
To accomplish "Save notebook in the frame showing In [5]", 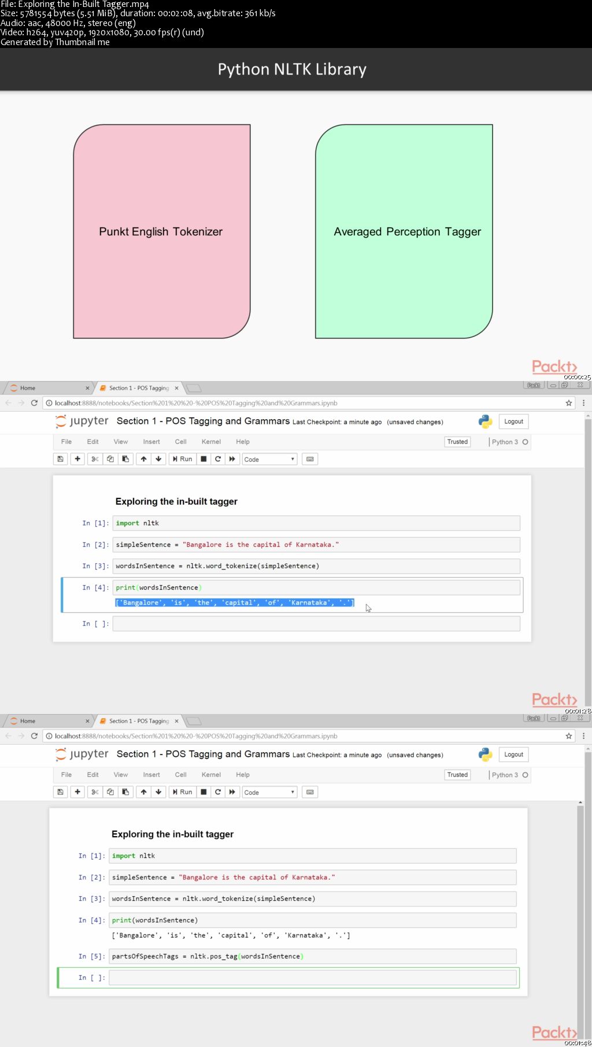I will (x=60, y=792).
